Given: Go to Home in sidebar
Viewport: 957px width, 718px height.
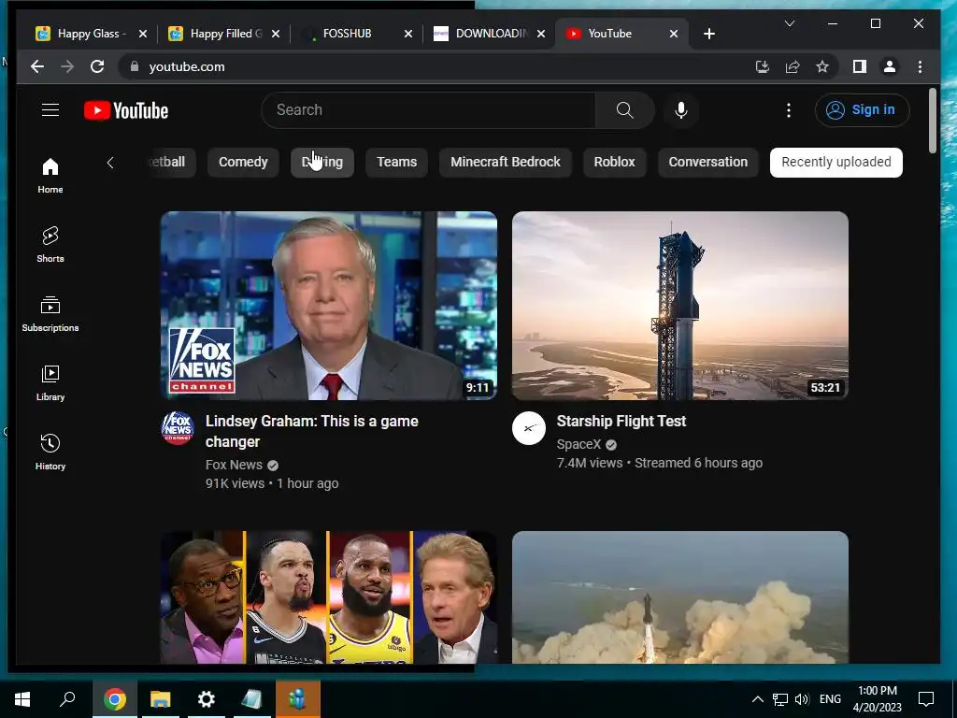Looking at the screenshot, I should (x=50, y=176).
